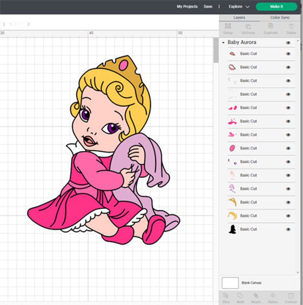This screenshot has height=305, width=303.
Task: Toggle visibility of the Baby Aurora group
Action: 288,43
